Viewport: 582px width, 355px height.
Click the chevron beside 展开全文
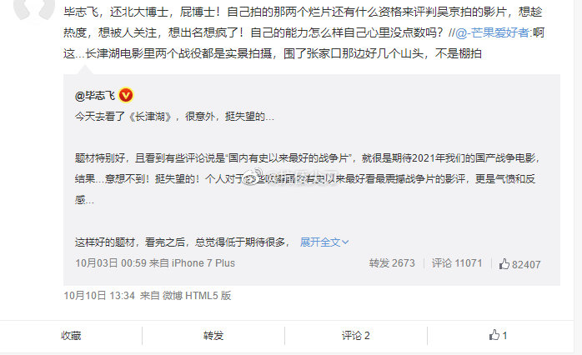pos(345,242)
